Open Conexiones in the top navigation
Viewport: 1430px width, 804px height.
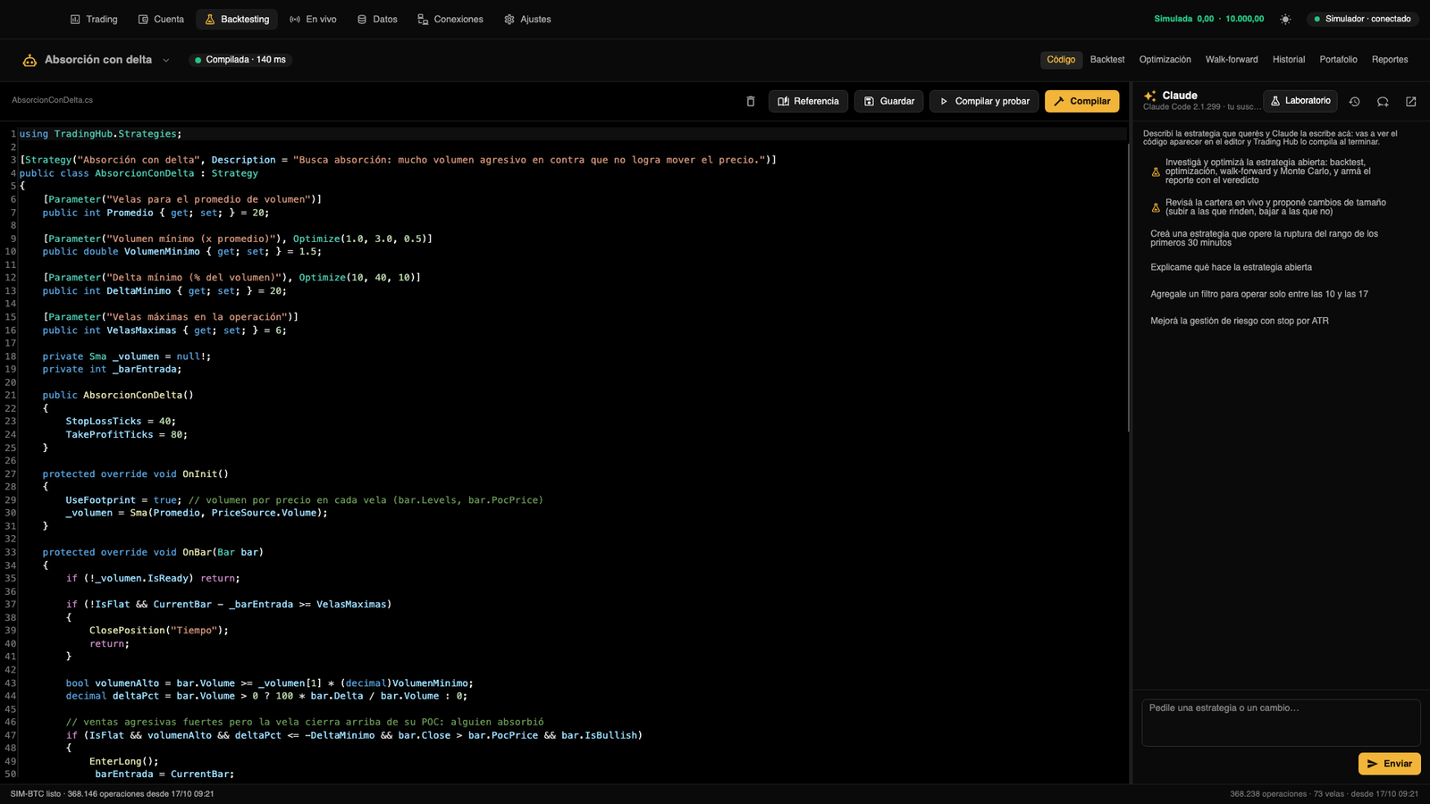click(450, 19)
